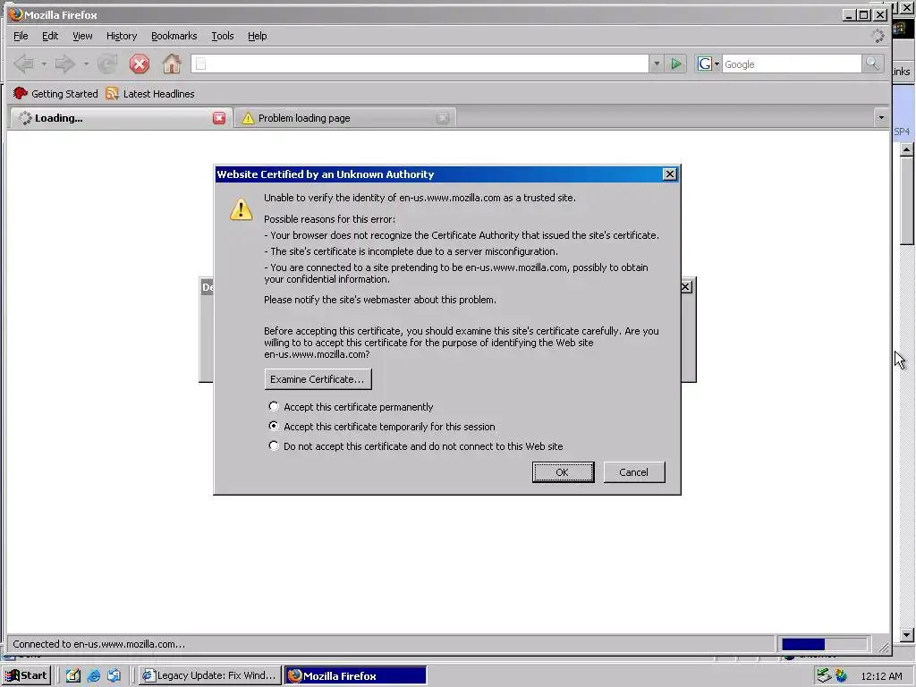Image resolution: width=916 pixels, height=687 pixels.
Task: Open the Help menu
Action: click(x=257, y=36)
